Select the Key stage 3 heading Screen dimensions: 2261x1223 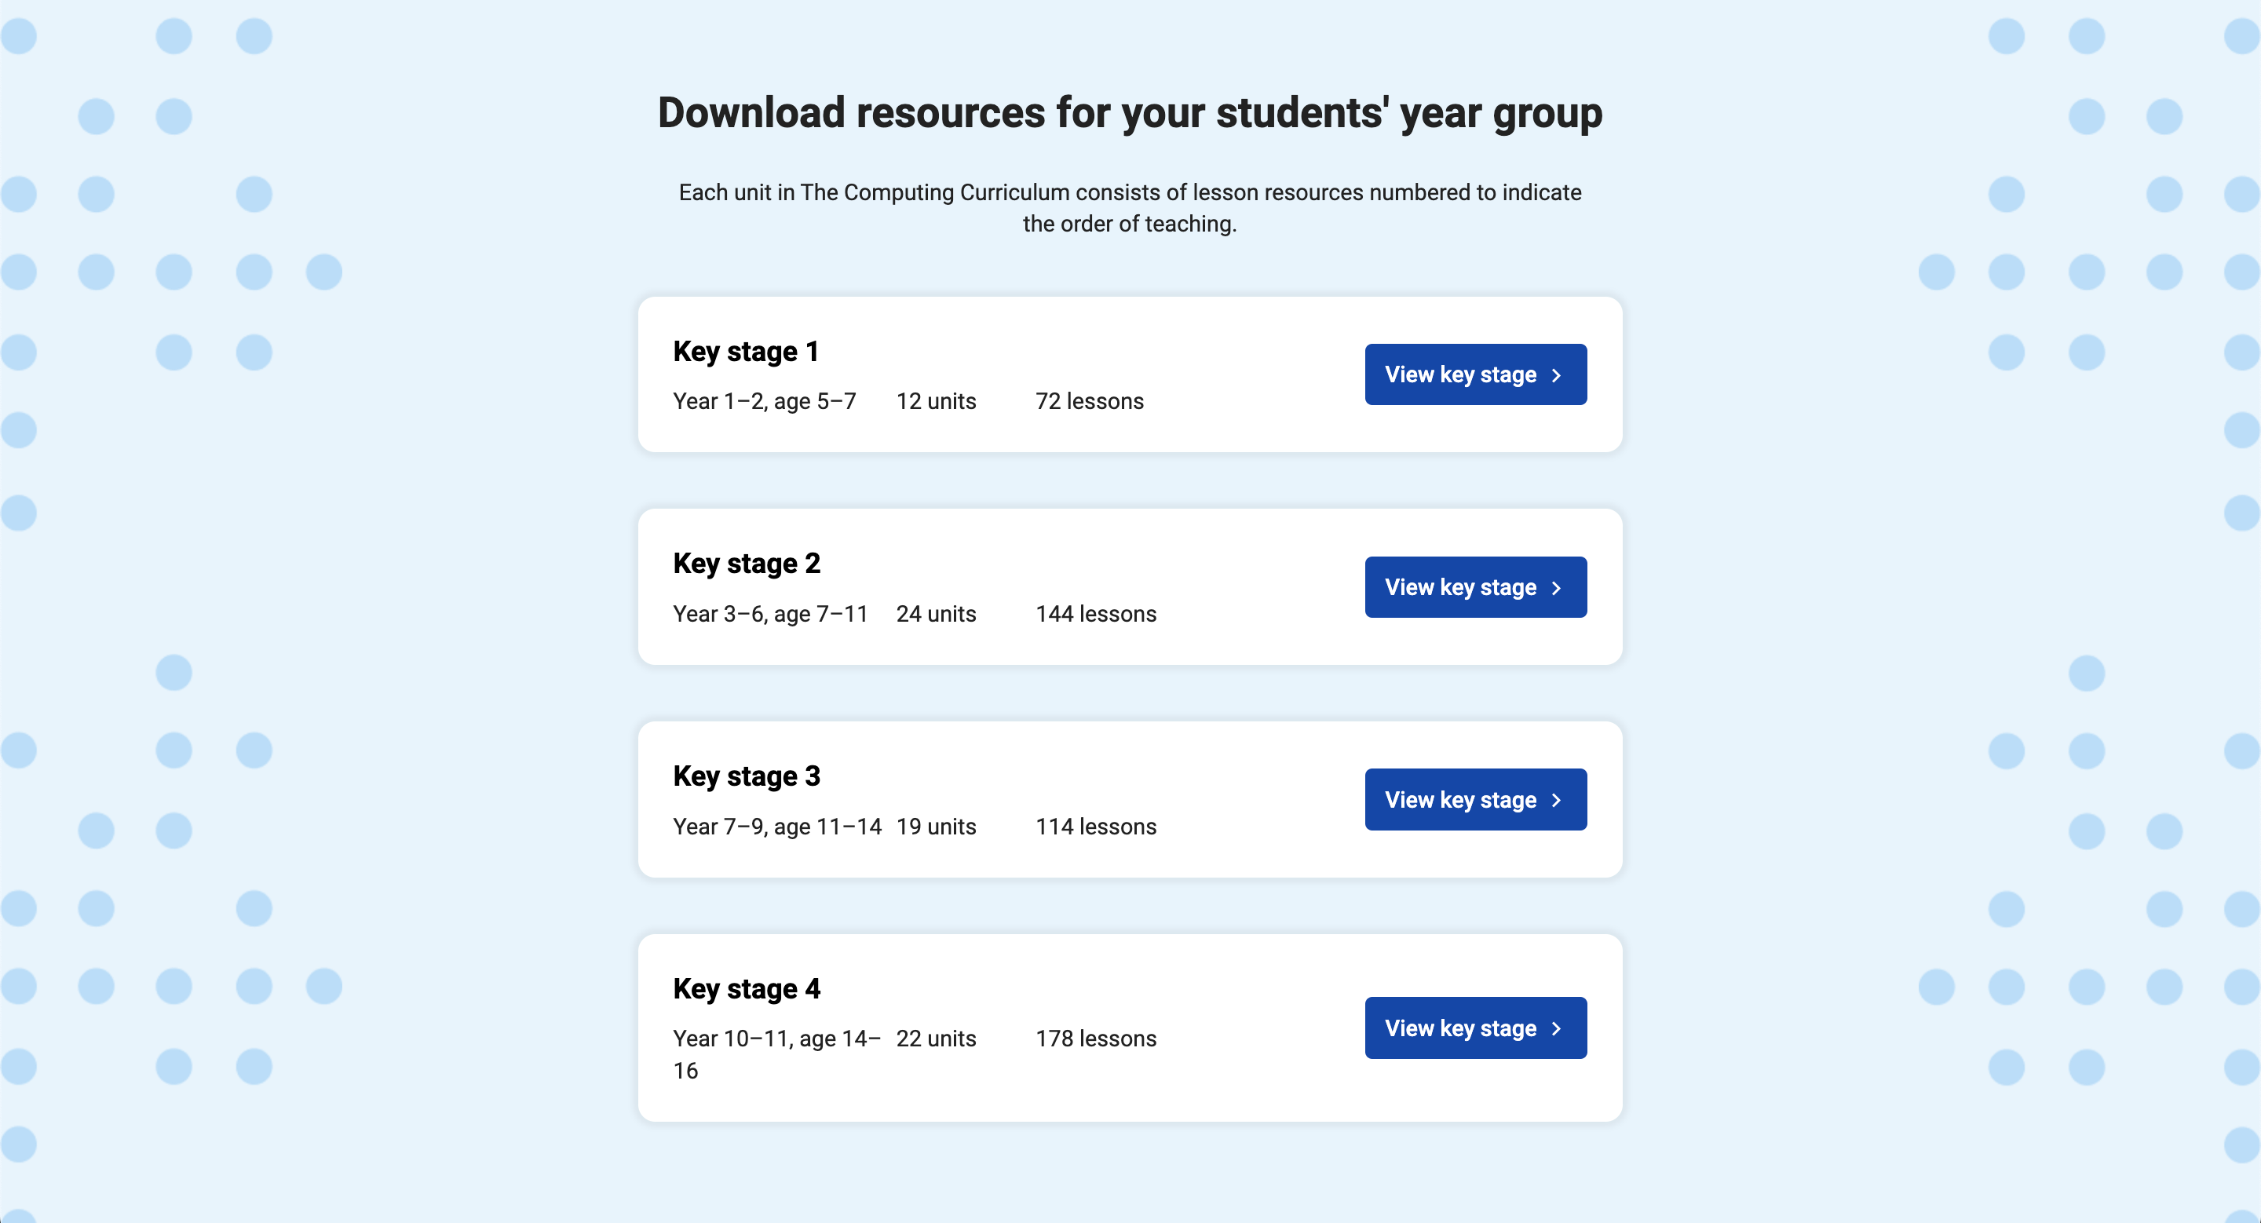point(747,776)
